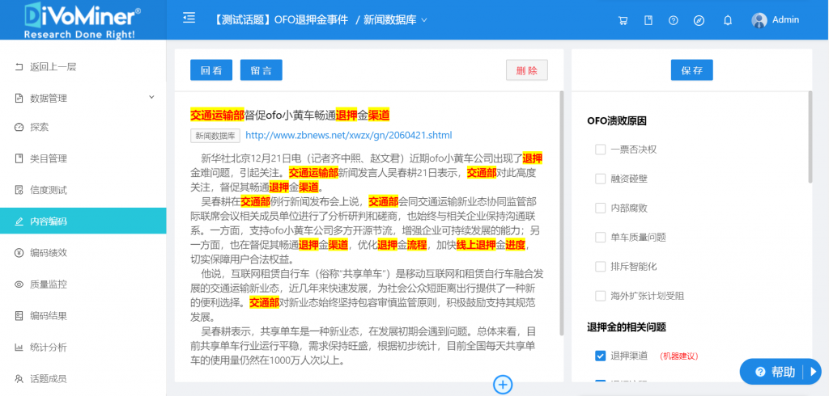Click the red 删除 button

[526, 70]
